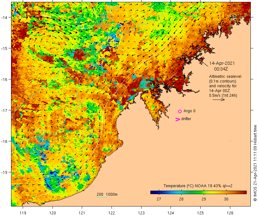
Task: Click the latitude label -16
Action: pyautogui.click(x=4, y=79)
